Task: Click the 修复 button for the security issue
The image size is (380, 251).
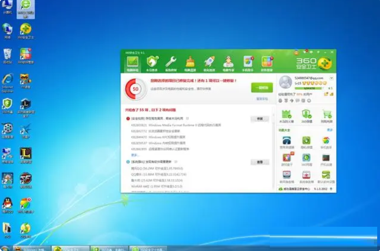Action: (x=260, y=119)
